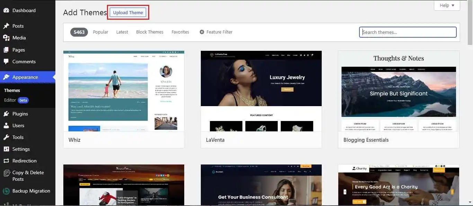Click inside the Search themes field
The image size is (473, 206).
pos(408,32)
